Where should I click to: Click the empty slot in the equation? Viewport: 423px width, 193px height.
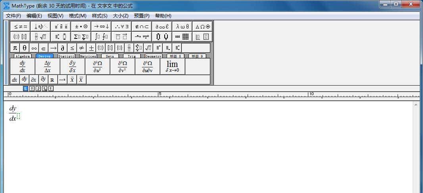19,116
